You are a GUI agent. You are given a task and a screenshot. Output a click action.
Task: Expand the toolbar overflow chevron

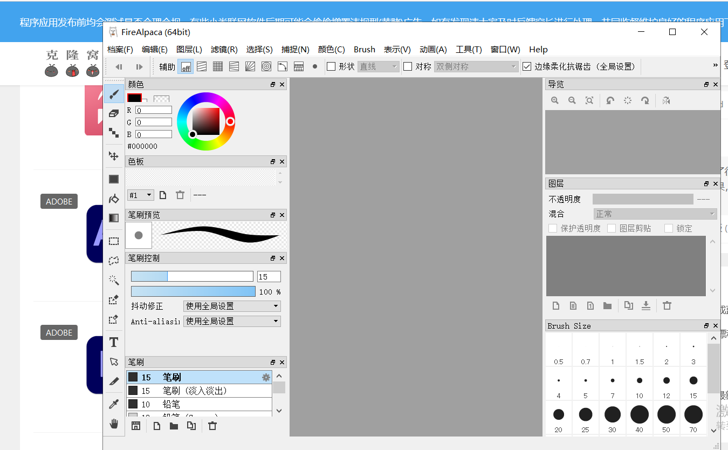[716, 65]
